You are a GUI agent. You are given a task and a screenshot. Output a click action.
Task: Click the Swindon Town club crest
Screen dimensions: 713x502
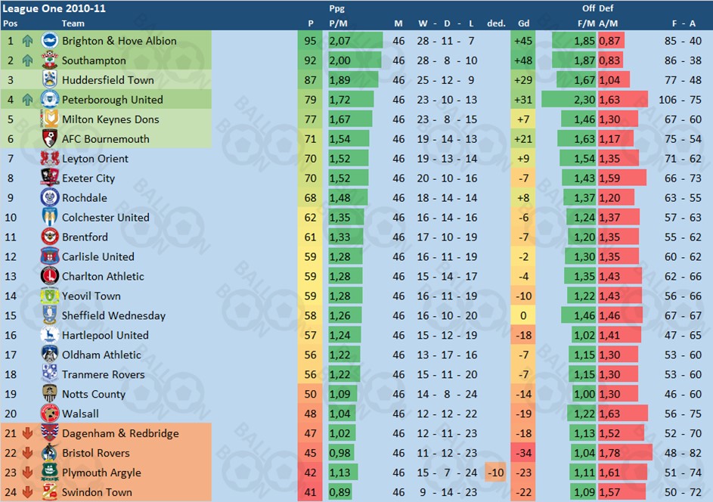[x=50, y=492]
